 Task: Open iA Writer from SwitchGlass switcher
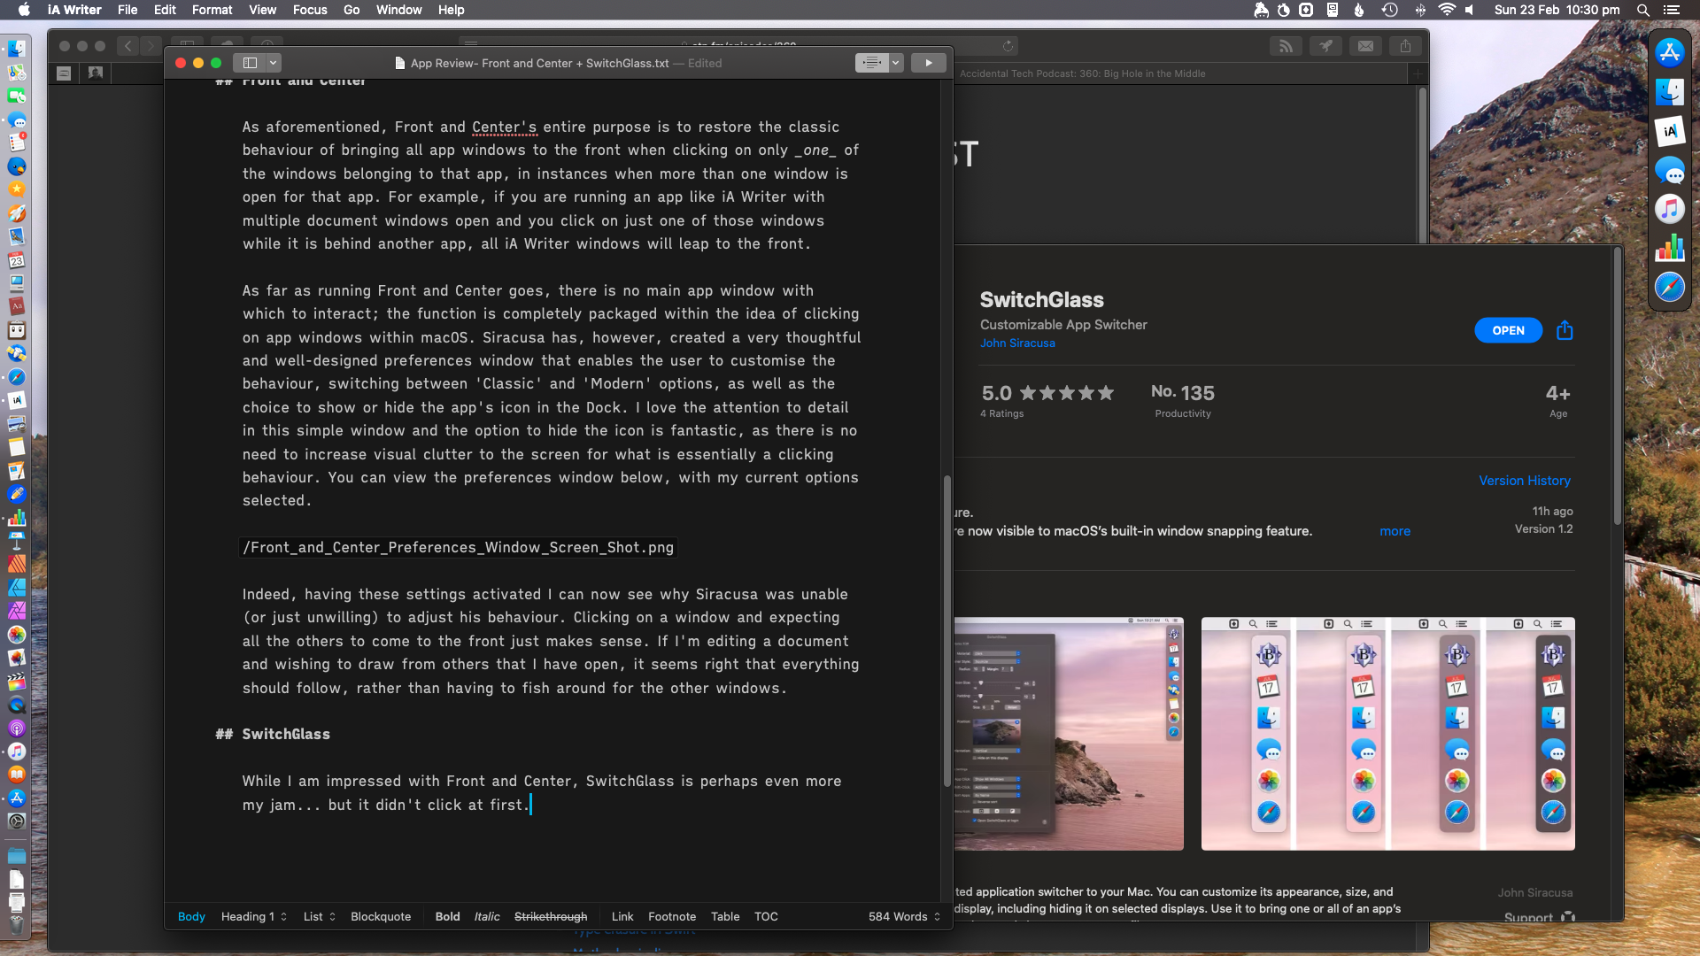click(1669, 131)
